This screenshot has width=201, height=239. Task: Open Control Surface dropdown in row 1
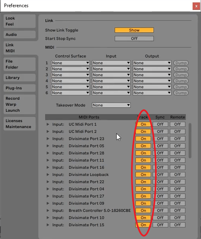click(70, 63)
